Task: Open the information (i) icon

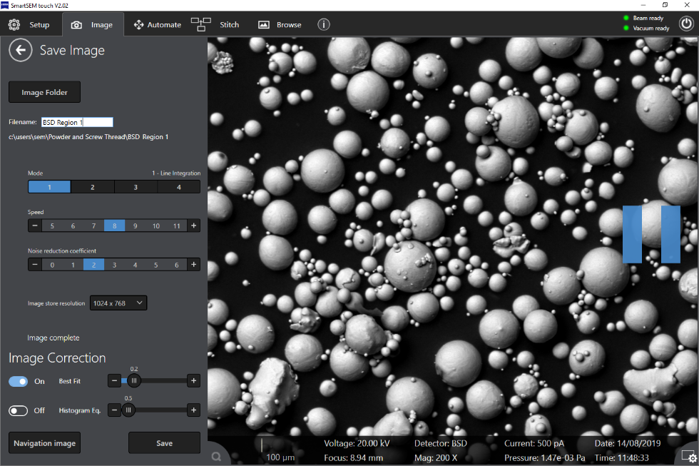Action: 323,24
